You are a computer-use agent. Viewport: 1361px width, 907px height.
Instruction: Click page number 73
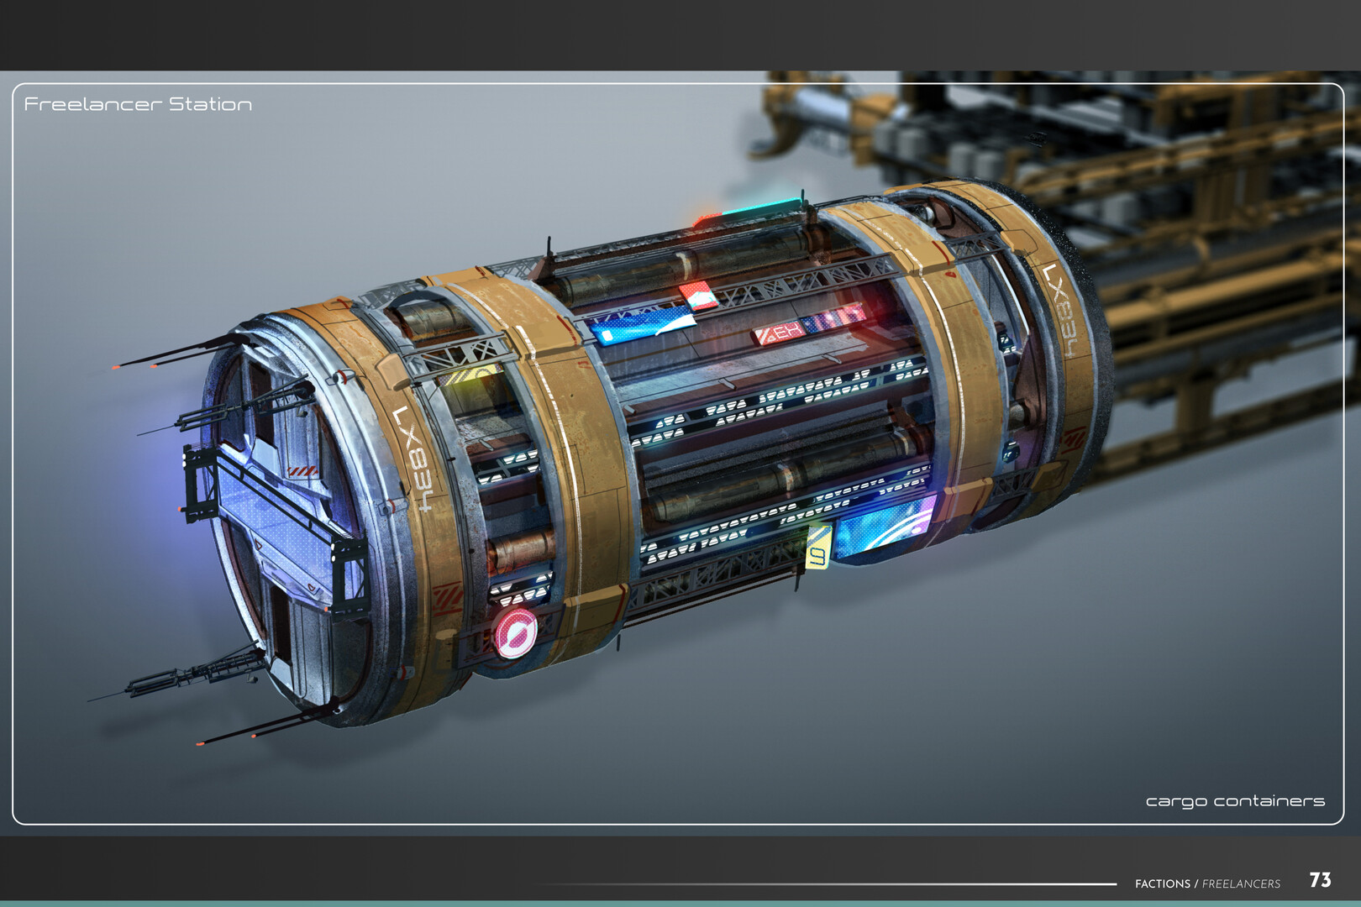[x=1320, y=880]
